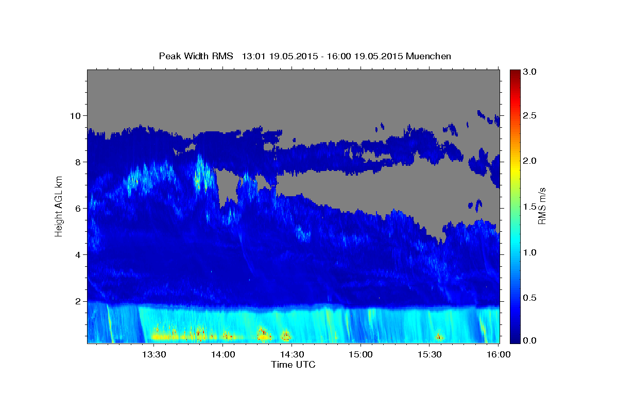This screenshot has height=412, width=618.
Task: Click the 14:30 time tick label
Action: pyautogui.click(x=292, y=355)
